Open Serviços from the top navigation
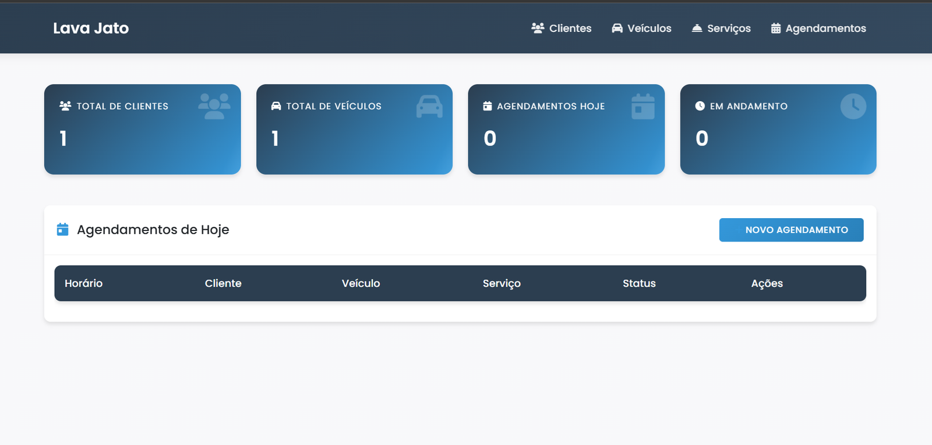 point(721,29)
